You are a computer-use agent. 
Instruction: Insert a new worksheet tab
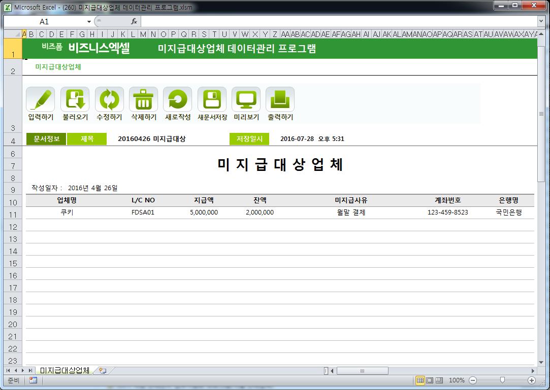point(103,371)
